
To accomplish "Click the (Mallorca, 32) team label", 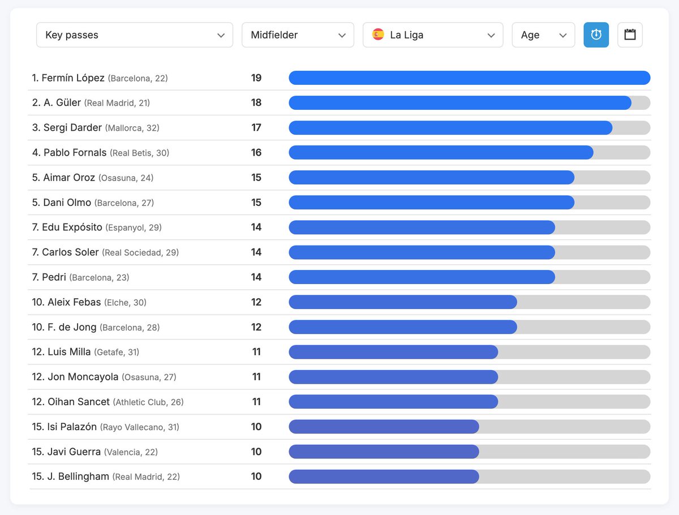I will tap(132, 128).
